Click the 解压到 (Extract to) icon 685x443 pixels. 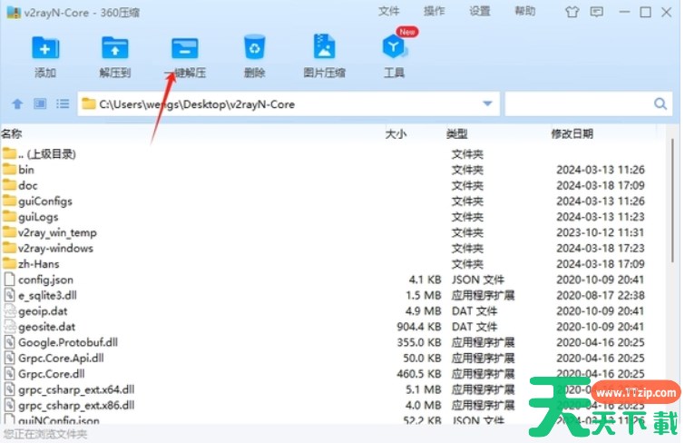tap(115, 49)
